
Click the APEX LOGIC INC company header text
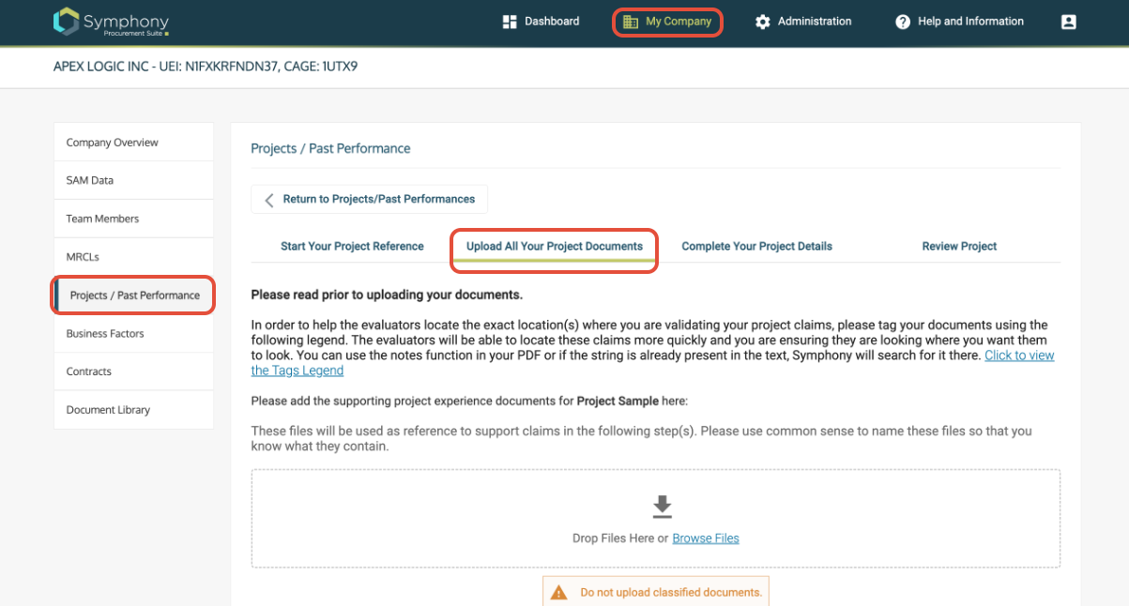206,67
